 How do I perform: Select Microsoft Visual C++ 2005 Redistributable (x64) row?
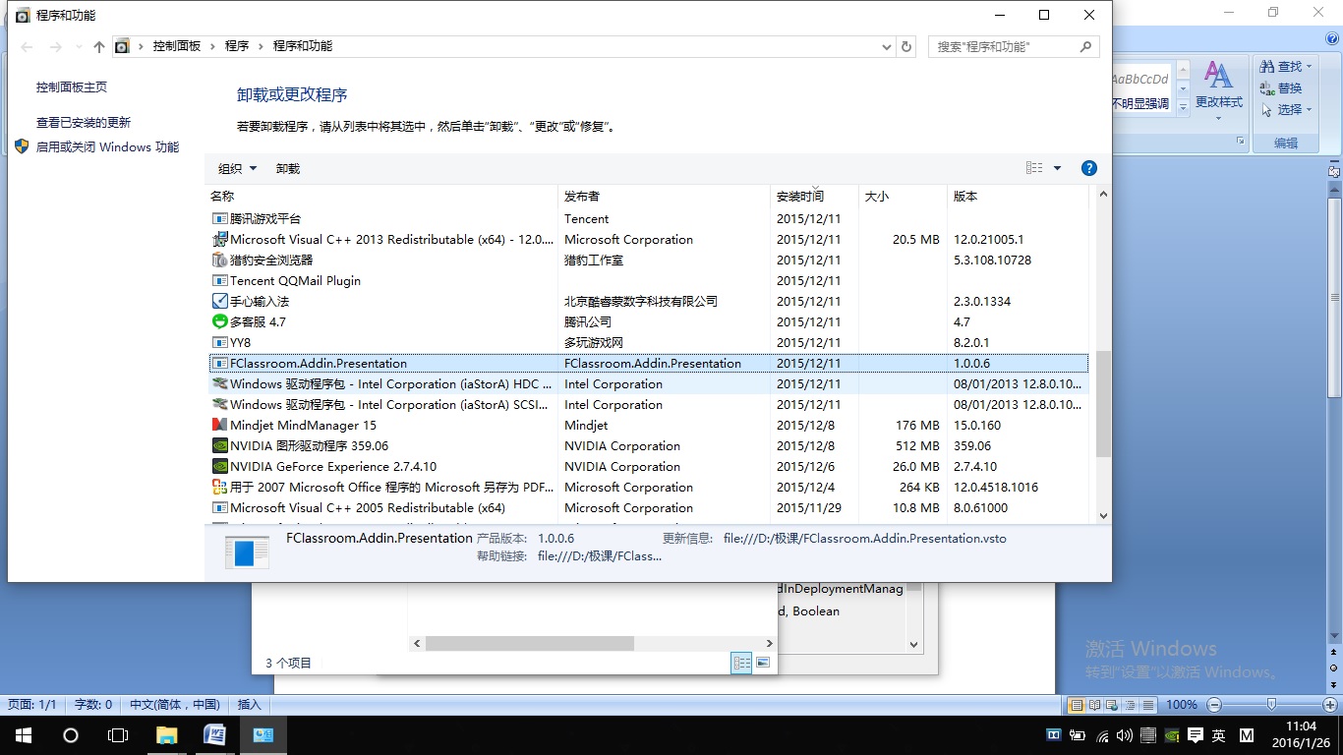[649, 508]
